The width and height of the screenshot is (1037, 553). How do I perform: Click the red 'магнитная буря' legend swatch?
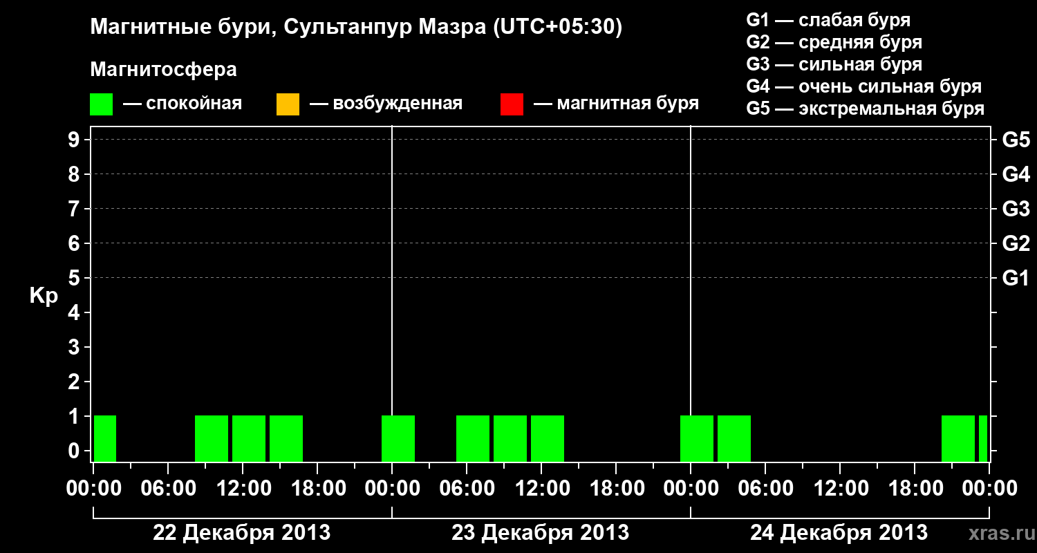(x=512, y=104)
